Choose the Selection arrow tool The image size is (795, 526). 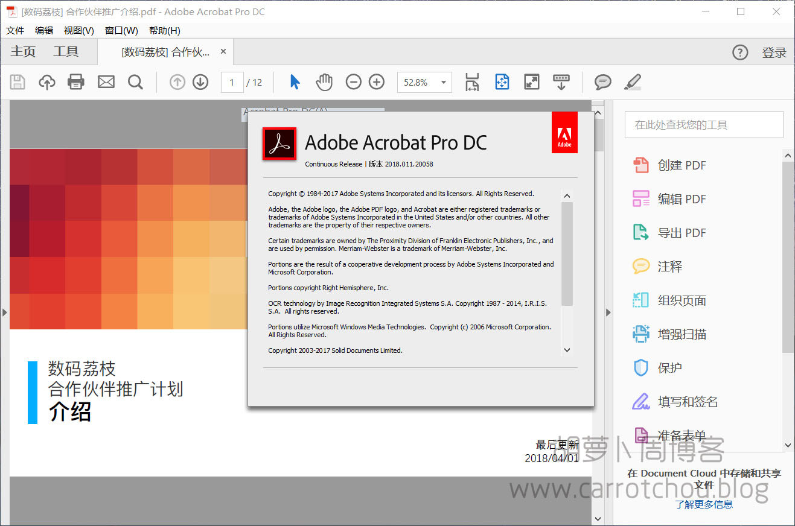pos(295,82)
